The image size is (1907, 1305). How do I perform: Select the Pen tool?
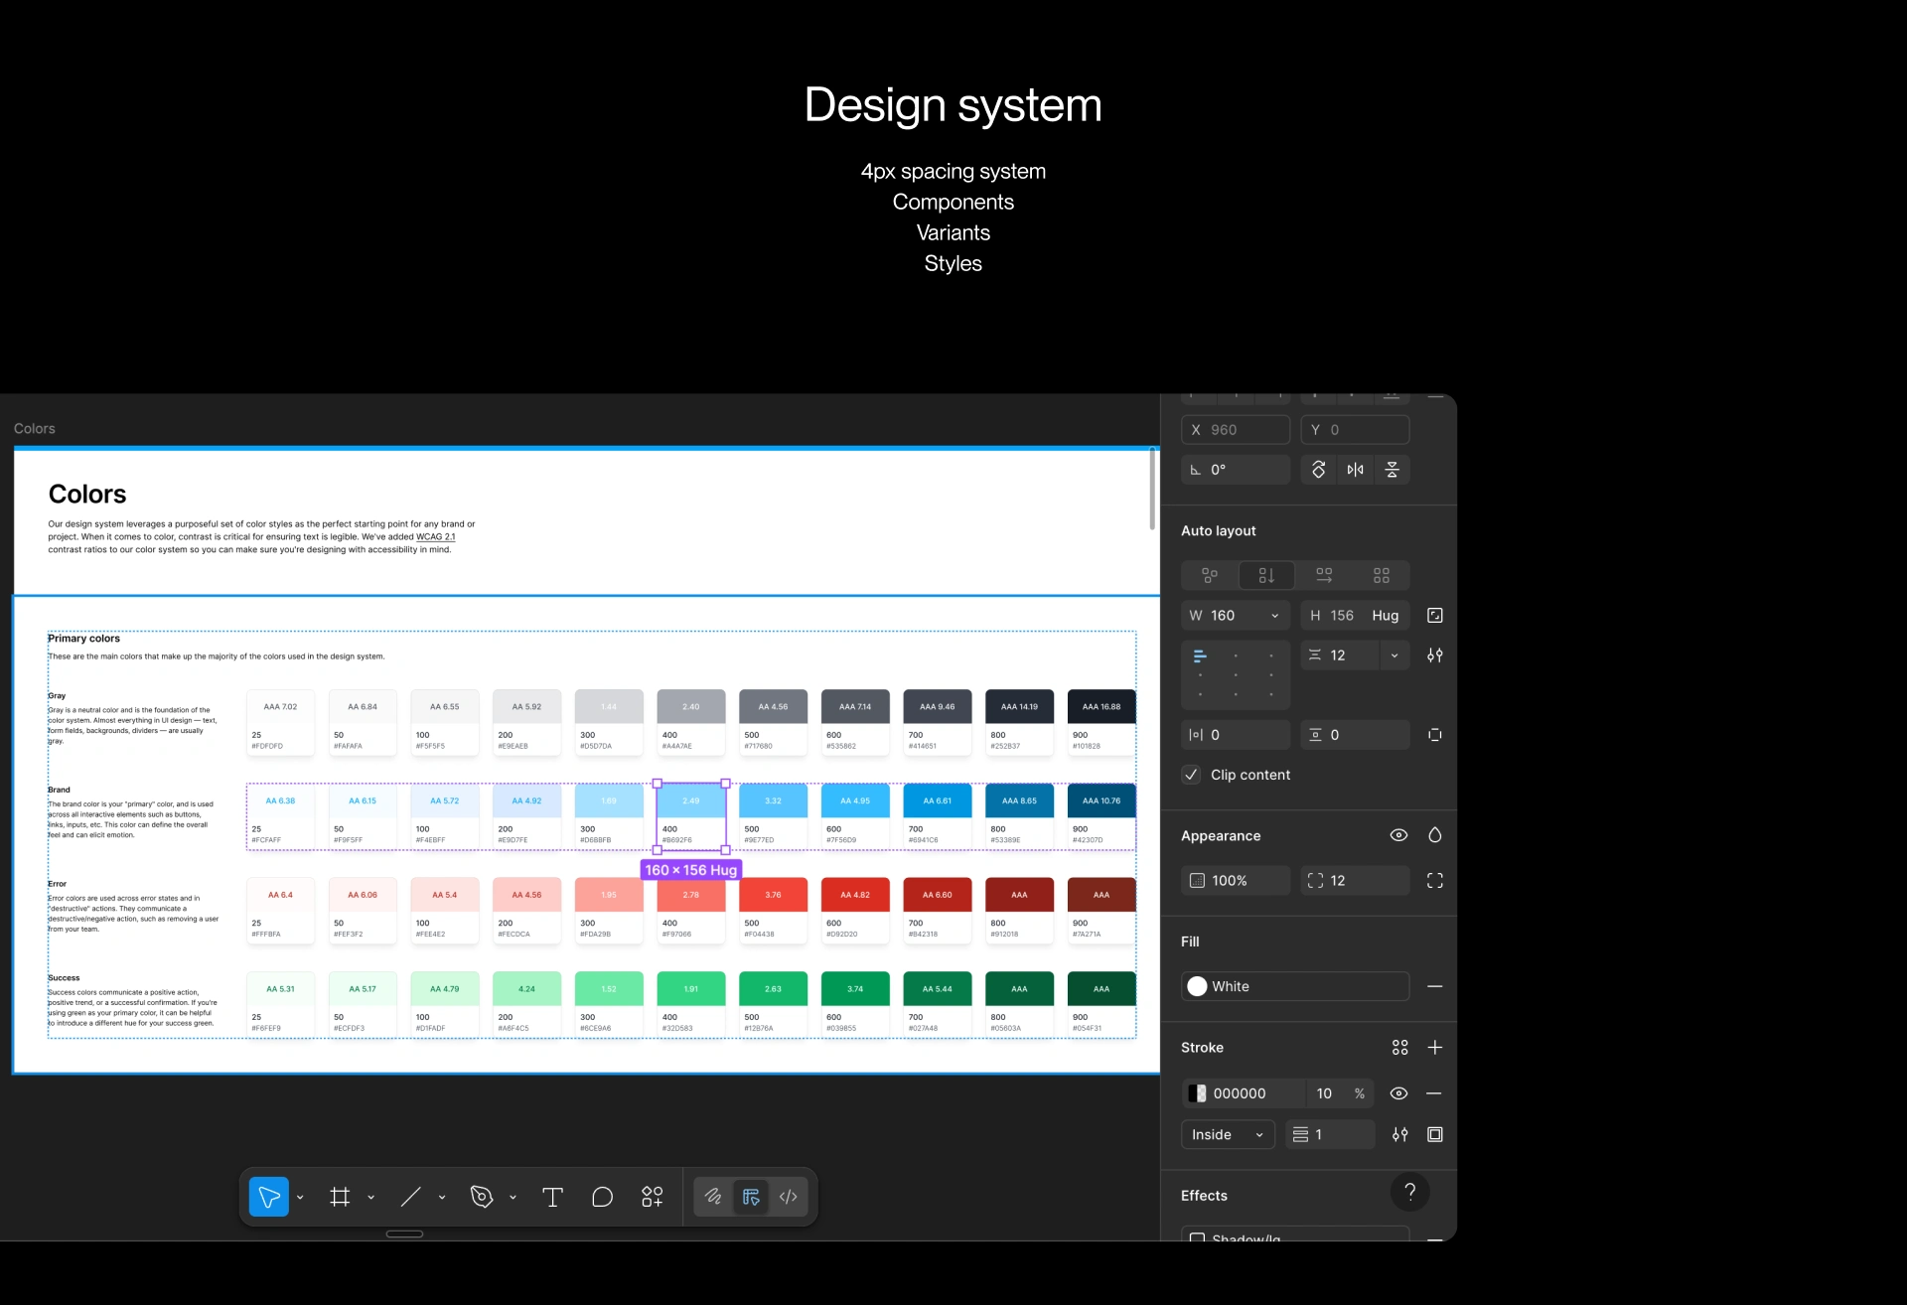pos(482,1197)
